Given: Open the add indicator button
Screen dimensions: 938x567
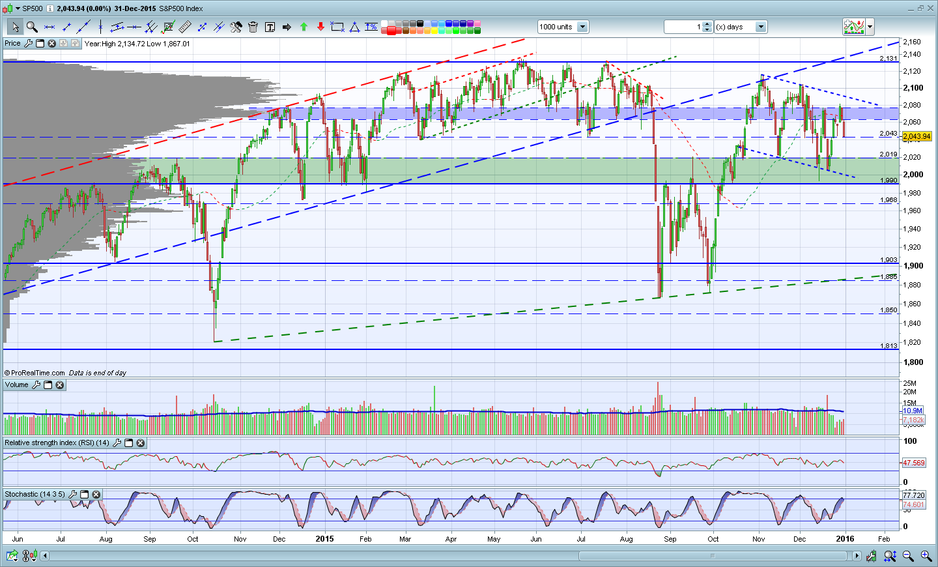Looking at the screenshot, I should [854, 27].
